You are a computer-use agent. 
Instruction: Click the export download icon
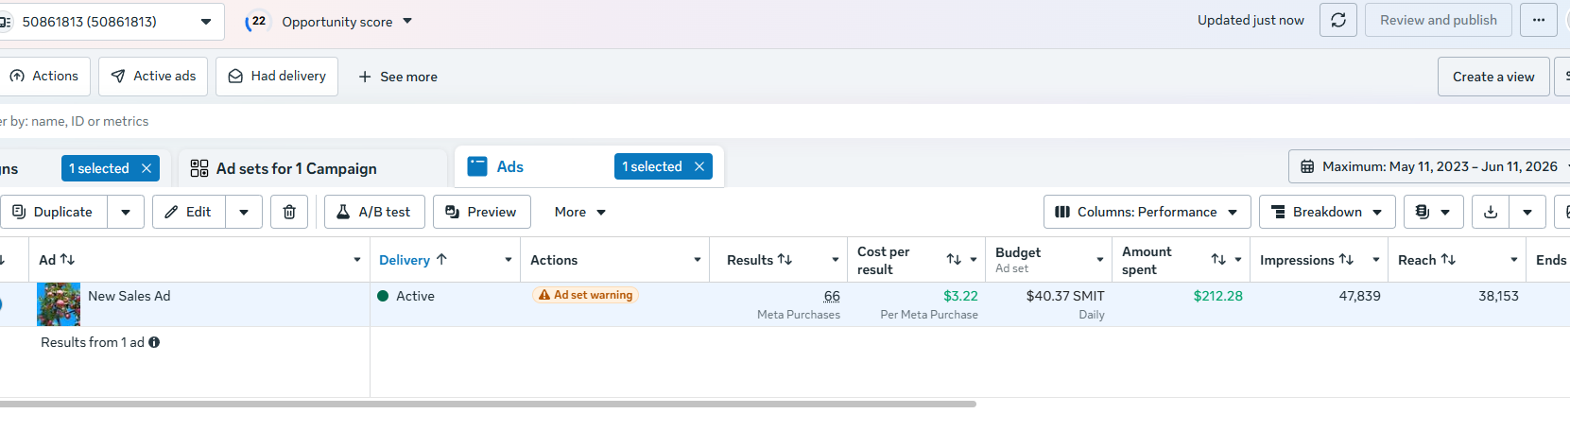(1491, 212)
